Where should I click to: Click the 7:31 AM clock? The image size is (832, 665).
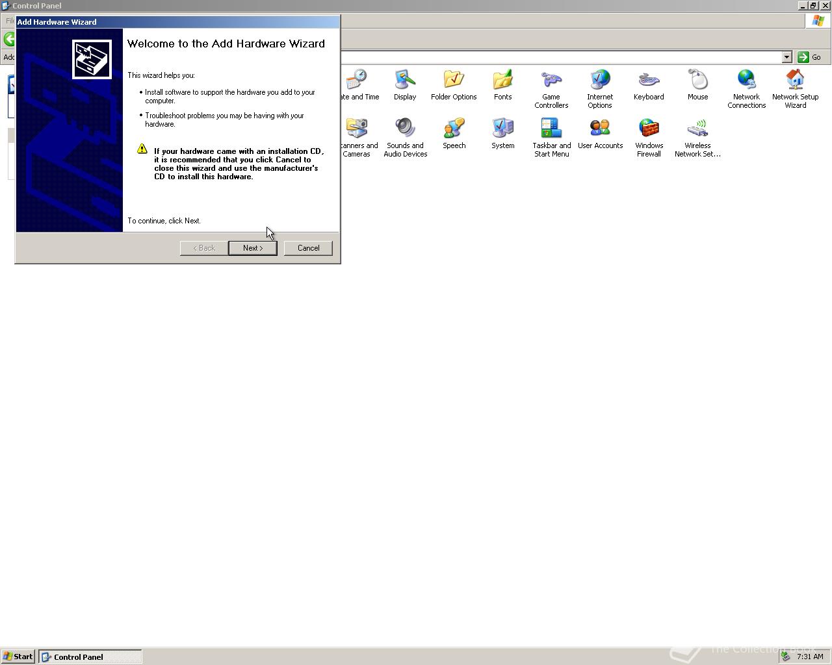(x=810, y=657)
